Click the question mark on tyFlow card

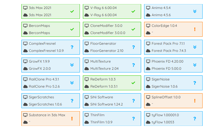pos(195,118)
